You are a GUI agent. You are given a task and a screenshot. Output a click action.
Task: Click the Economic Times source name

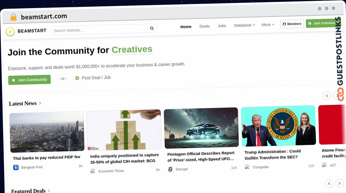[x=111, y=171]
